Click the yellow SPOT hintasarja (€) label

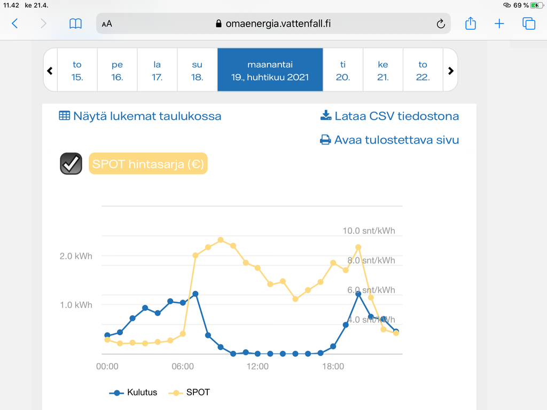(x=147, y=164)
